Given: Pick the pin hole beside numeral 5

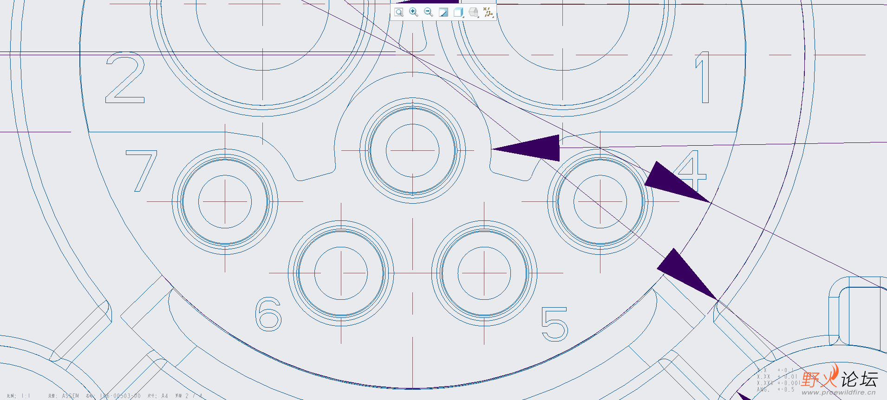Looking at the screenshot, I should 484,273.
